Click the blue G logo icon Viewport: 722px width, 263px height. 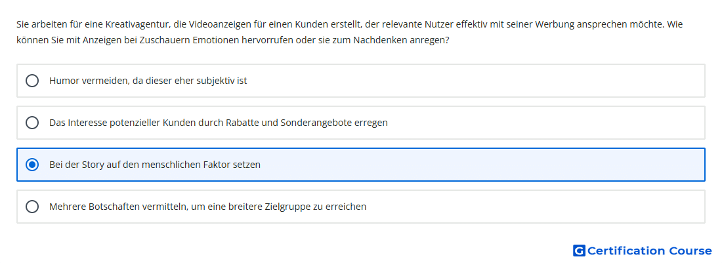579,251
